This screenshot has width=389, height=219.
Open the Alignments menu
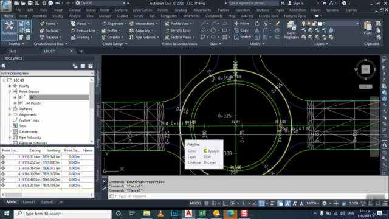[x=202, y=10]
